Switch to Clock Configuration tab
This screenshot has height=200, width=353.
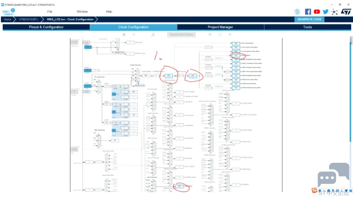[x=133, y=27]
